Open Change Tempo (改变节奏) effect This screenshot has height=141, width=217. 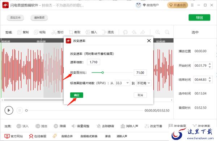tap(153, 126)
